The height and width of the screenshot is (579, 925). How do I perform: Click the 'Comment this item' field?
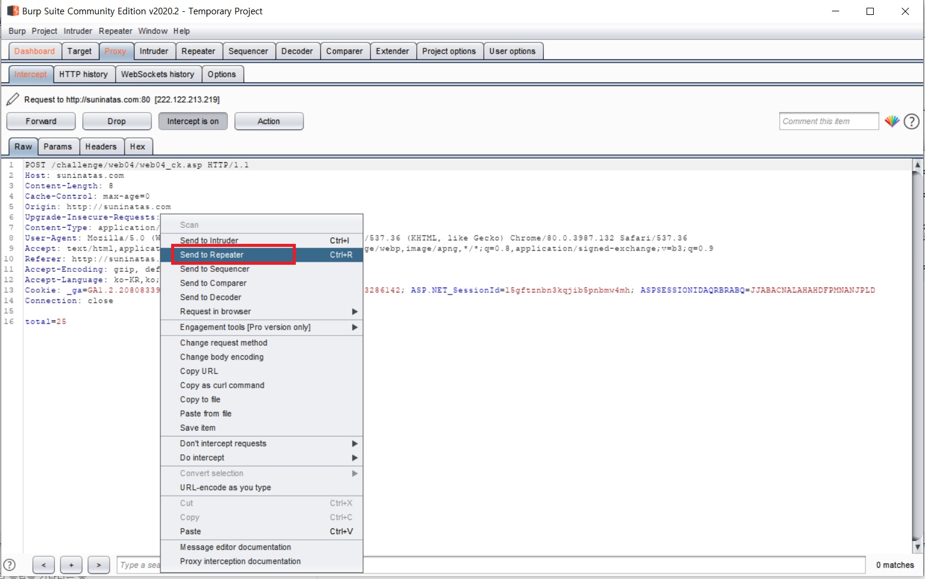829,121
